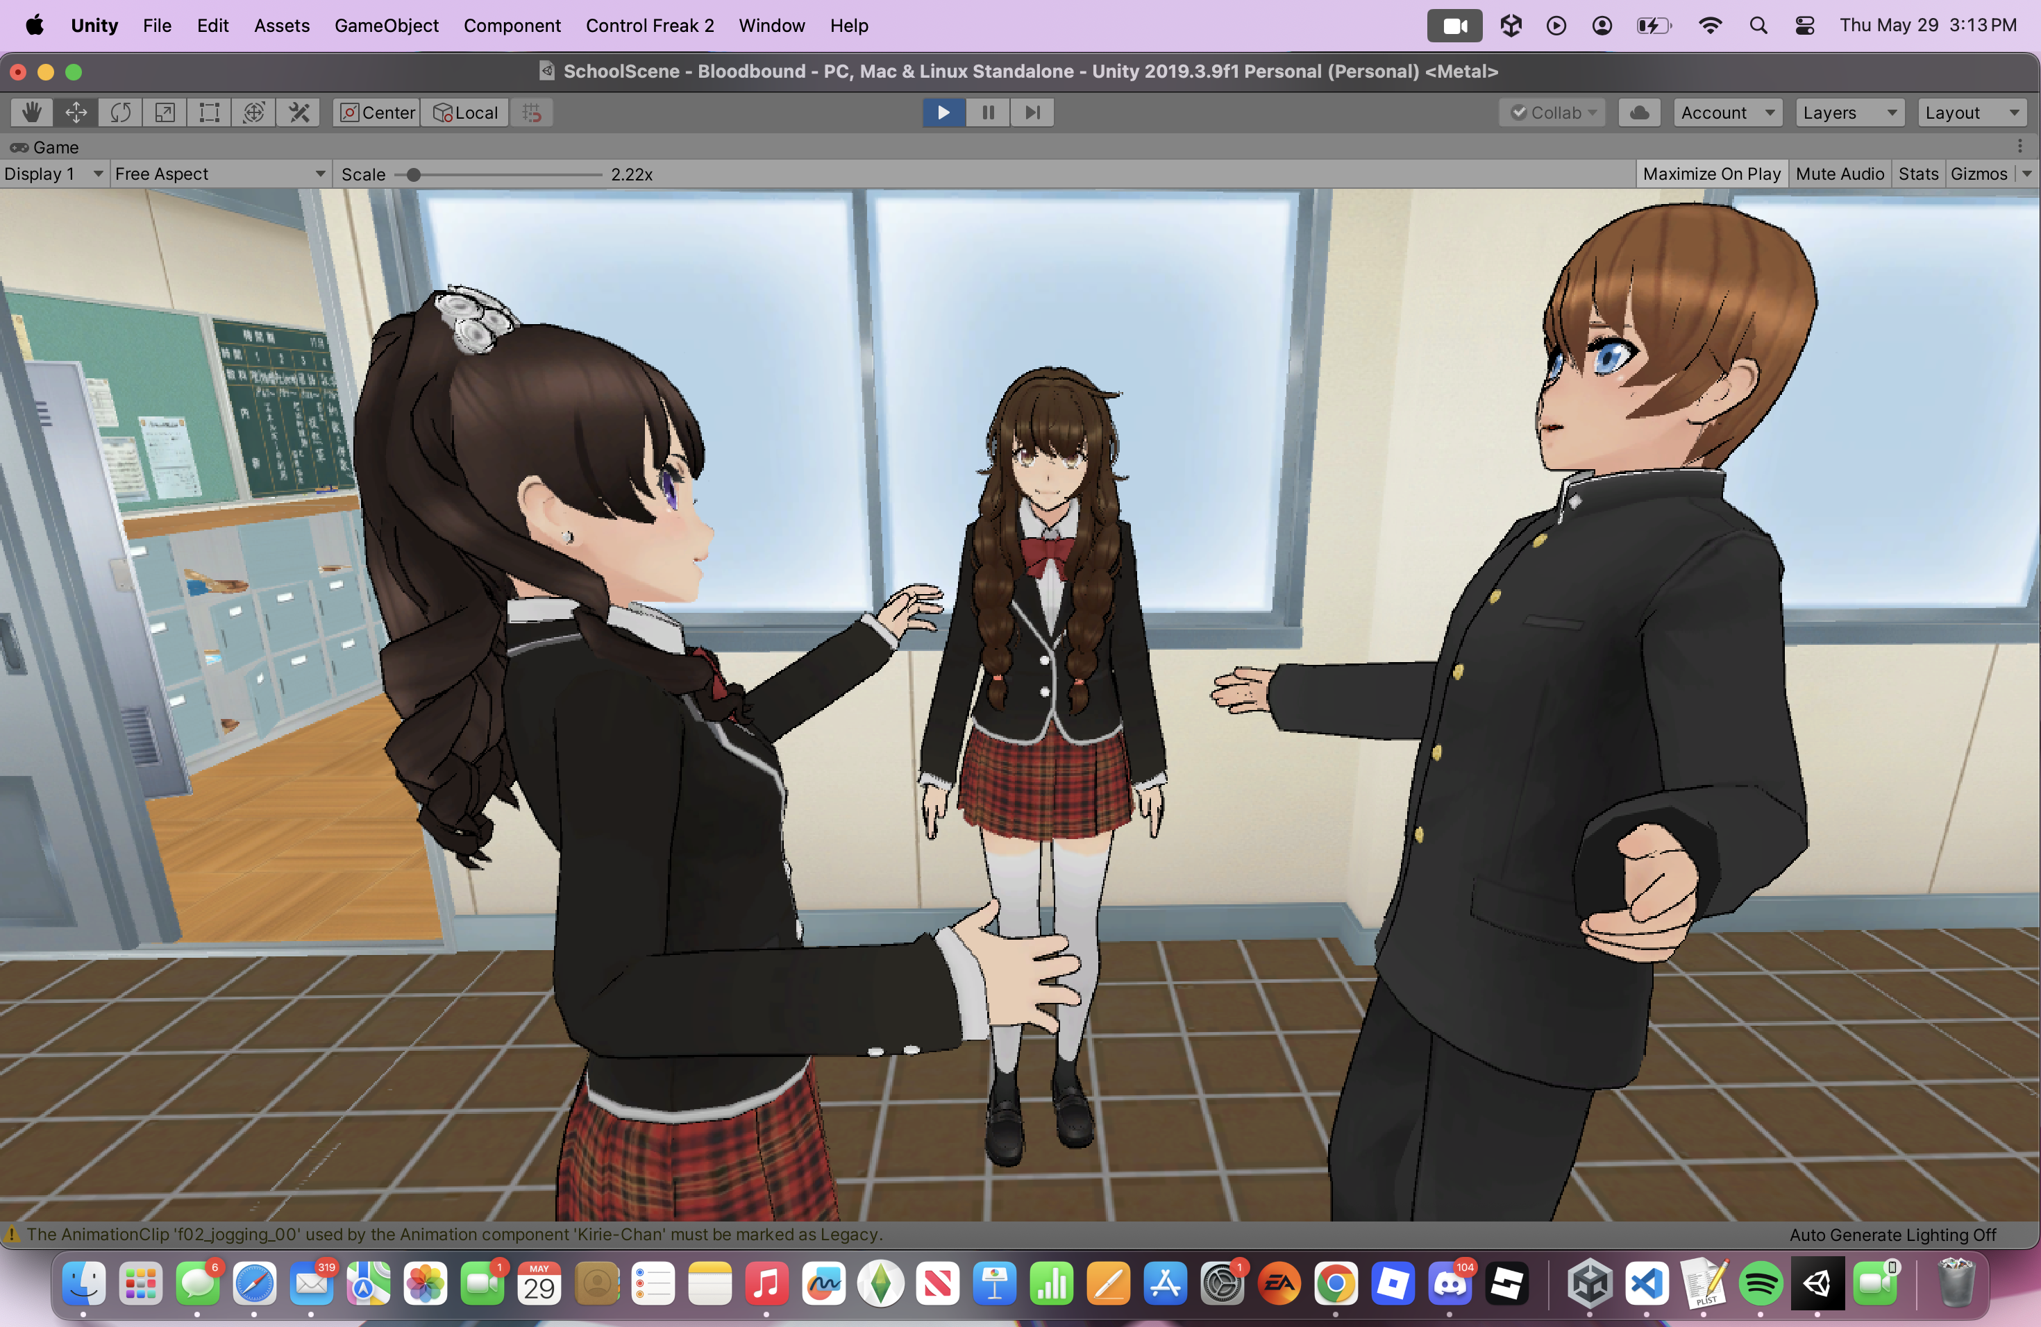
Task: Open Roblox Studio from the Dock
Action: coord(1393,1283)
